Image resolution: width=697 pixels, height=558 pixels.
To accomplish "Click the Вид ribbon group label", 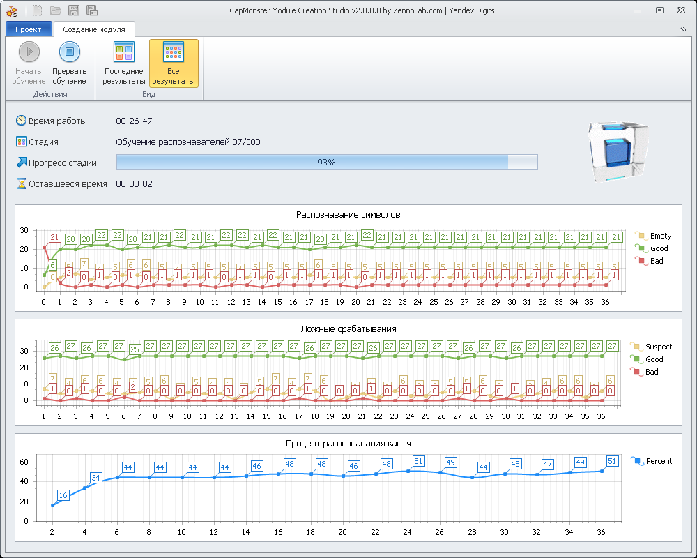I will [x=149, y=94].
